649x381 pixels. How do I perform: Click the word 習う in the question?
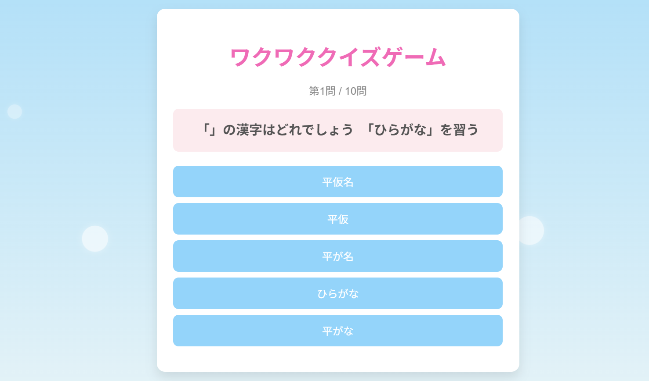(466, 130)
